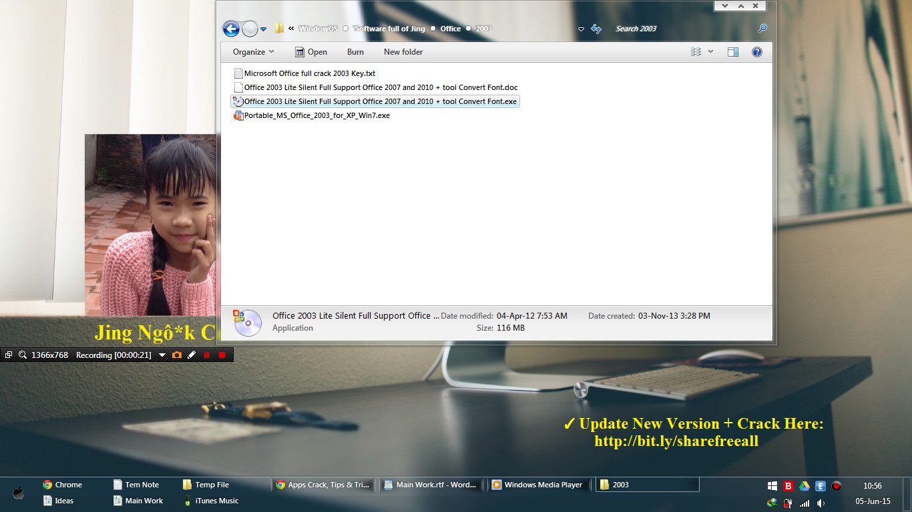This screenshot has height=512, width=912.
Task: Select the Convert Font.doc file
Action: [x=381, y=87]
